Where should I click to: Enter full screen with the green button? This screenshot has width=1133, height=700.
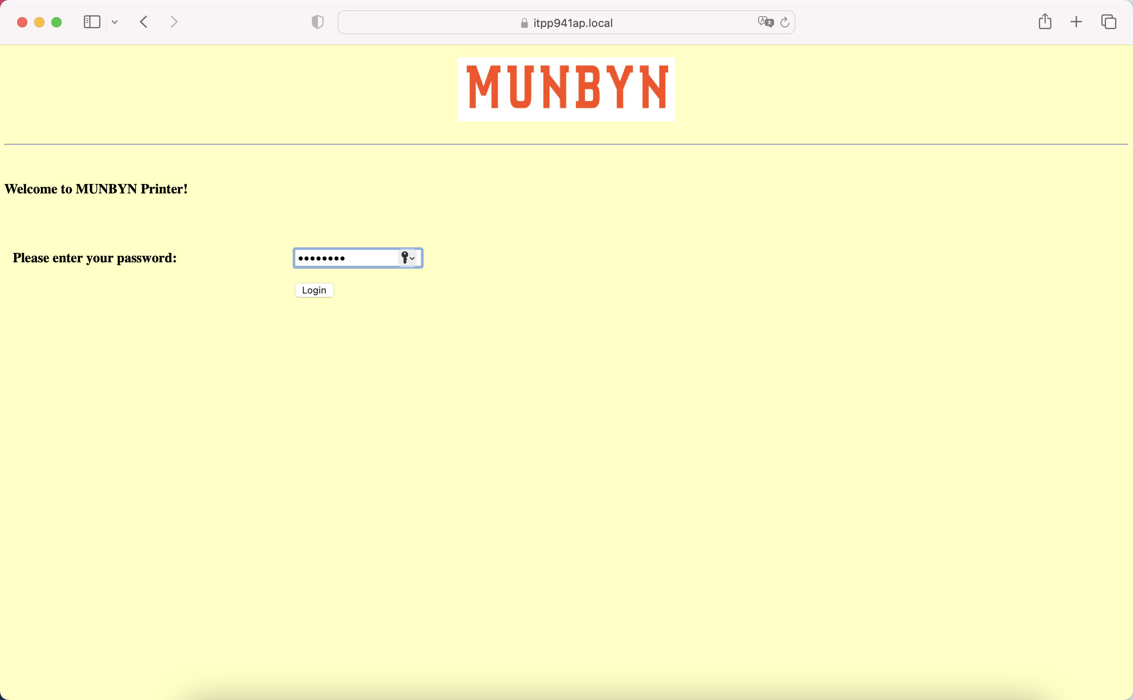pos(56,22)
